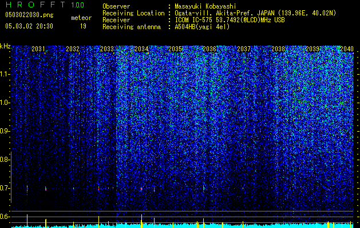The width and height of the screenshot is (360, 228).
Task: Click the 2036 time marker
Action: point(209,48)
